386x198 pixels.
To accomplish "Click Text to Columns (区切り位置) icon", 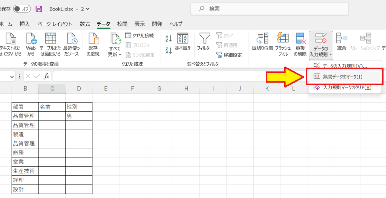I will coord(262,40).
